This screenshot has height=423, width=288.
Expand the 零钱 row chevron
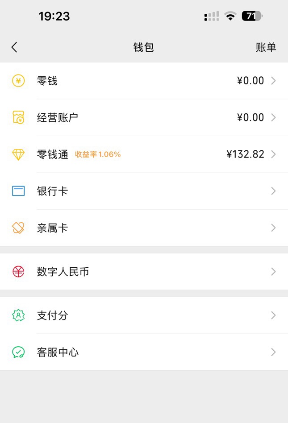point(273,81)
